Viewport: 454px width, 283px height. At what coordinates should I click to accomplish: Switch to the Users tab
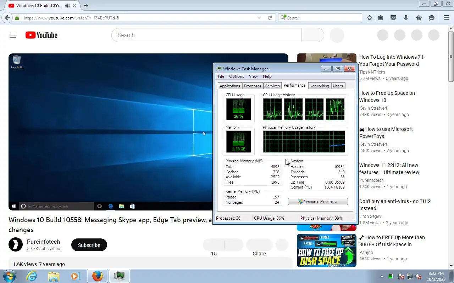[338, 86]
